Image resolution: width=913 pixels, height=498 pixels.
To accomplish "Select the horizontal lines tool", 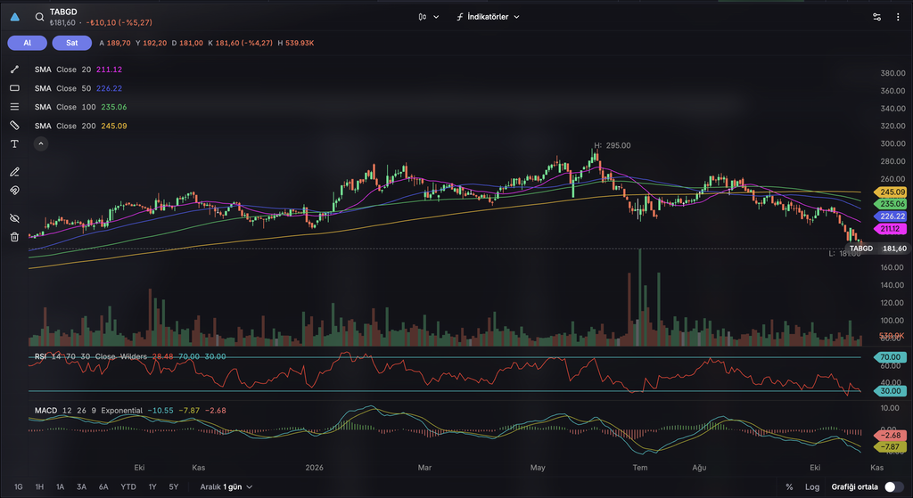I will [x=14, y=107].
